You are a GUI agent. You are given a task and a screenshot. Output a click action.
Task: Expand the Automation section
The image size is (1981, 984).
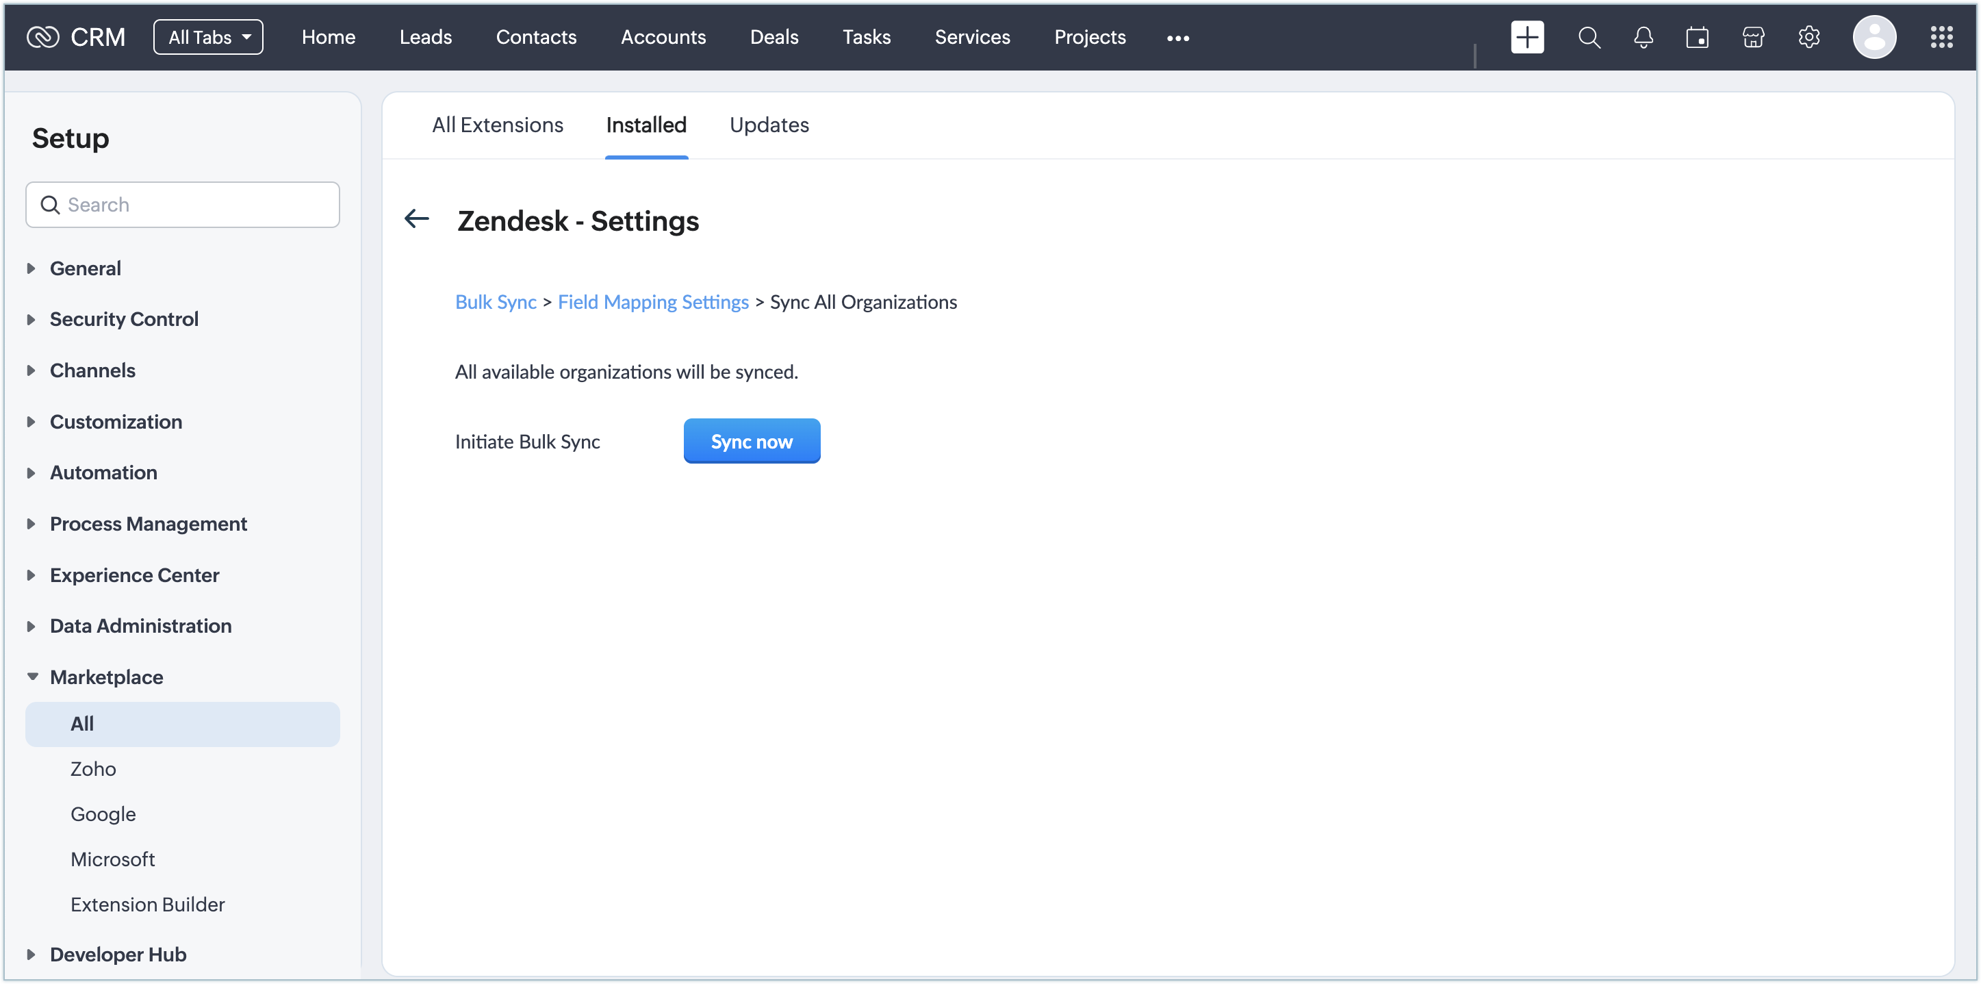pos(103,472)
